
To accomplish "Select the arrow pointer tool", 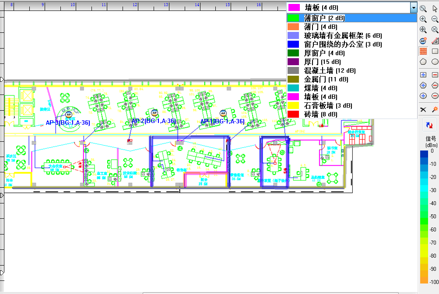I will (x=435, y=8).
